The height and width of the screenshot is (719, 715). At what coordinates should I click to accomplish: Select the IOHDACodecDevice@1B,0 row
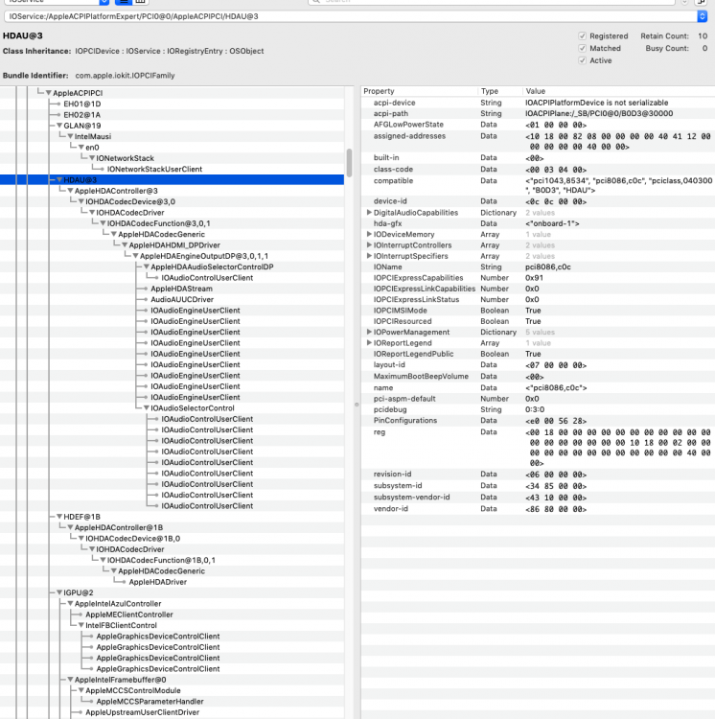coord(173,539)
